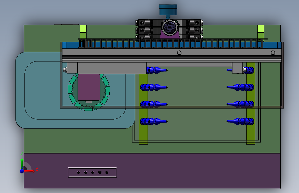The image size is (299, 193).
Task: Select the dark blue cylinder motor at top
Action: (168, 10)
